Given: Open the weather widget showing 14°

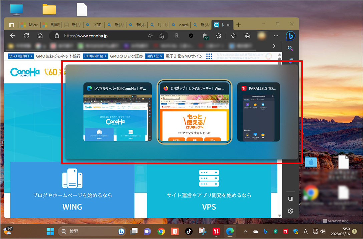Looking at the screenshot, I should [8, 230].
